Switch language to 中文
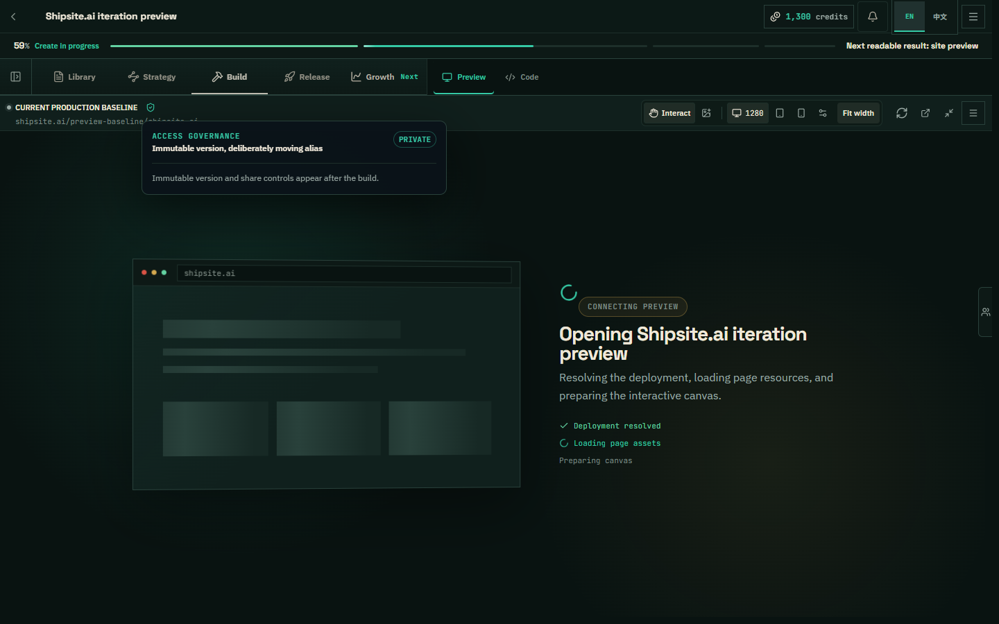The width and height of the screenshot is (999, 624). tap(940, 17)
